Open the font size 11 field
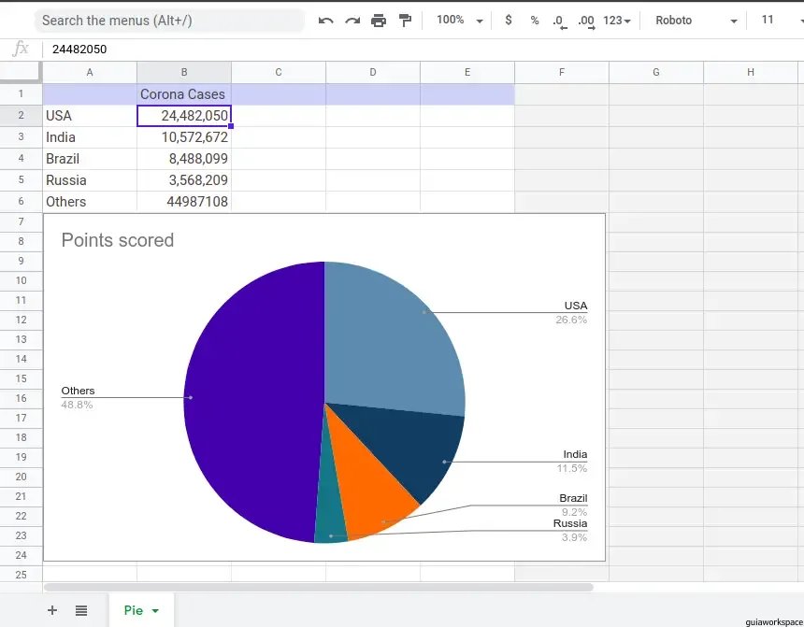Screen dimensions: 804x627 click(768, 20)
